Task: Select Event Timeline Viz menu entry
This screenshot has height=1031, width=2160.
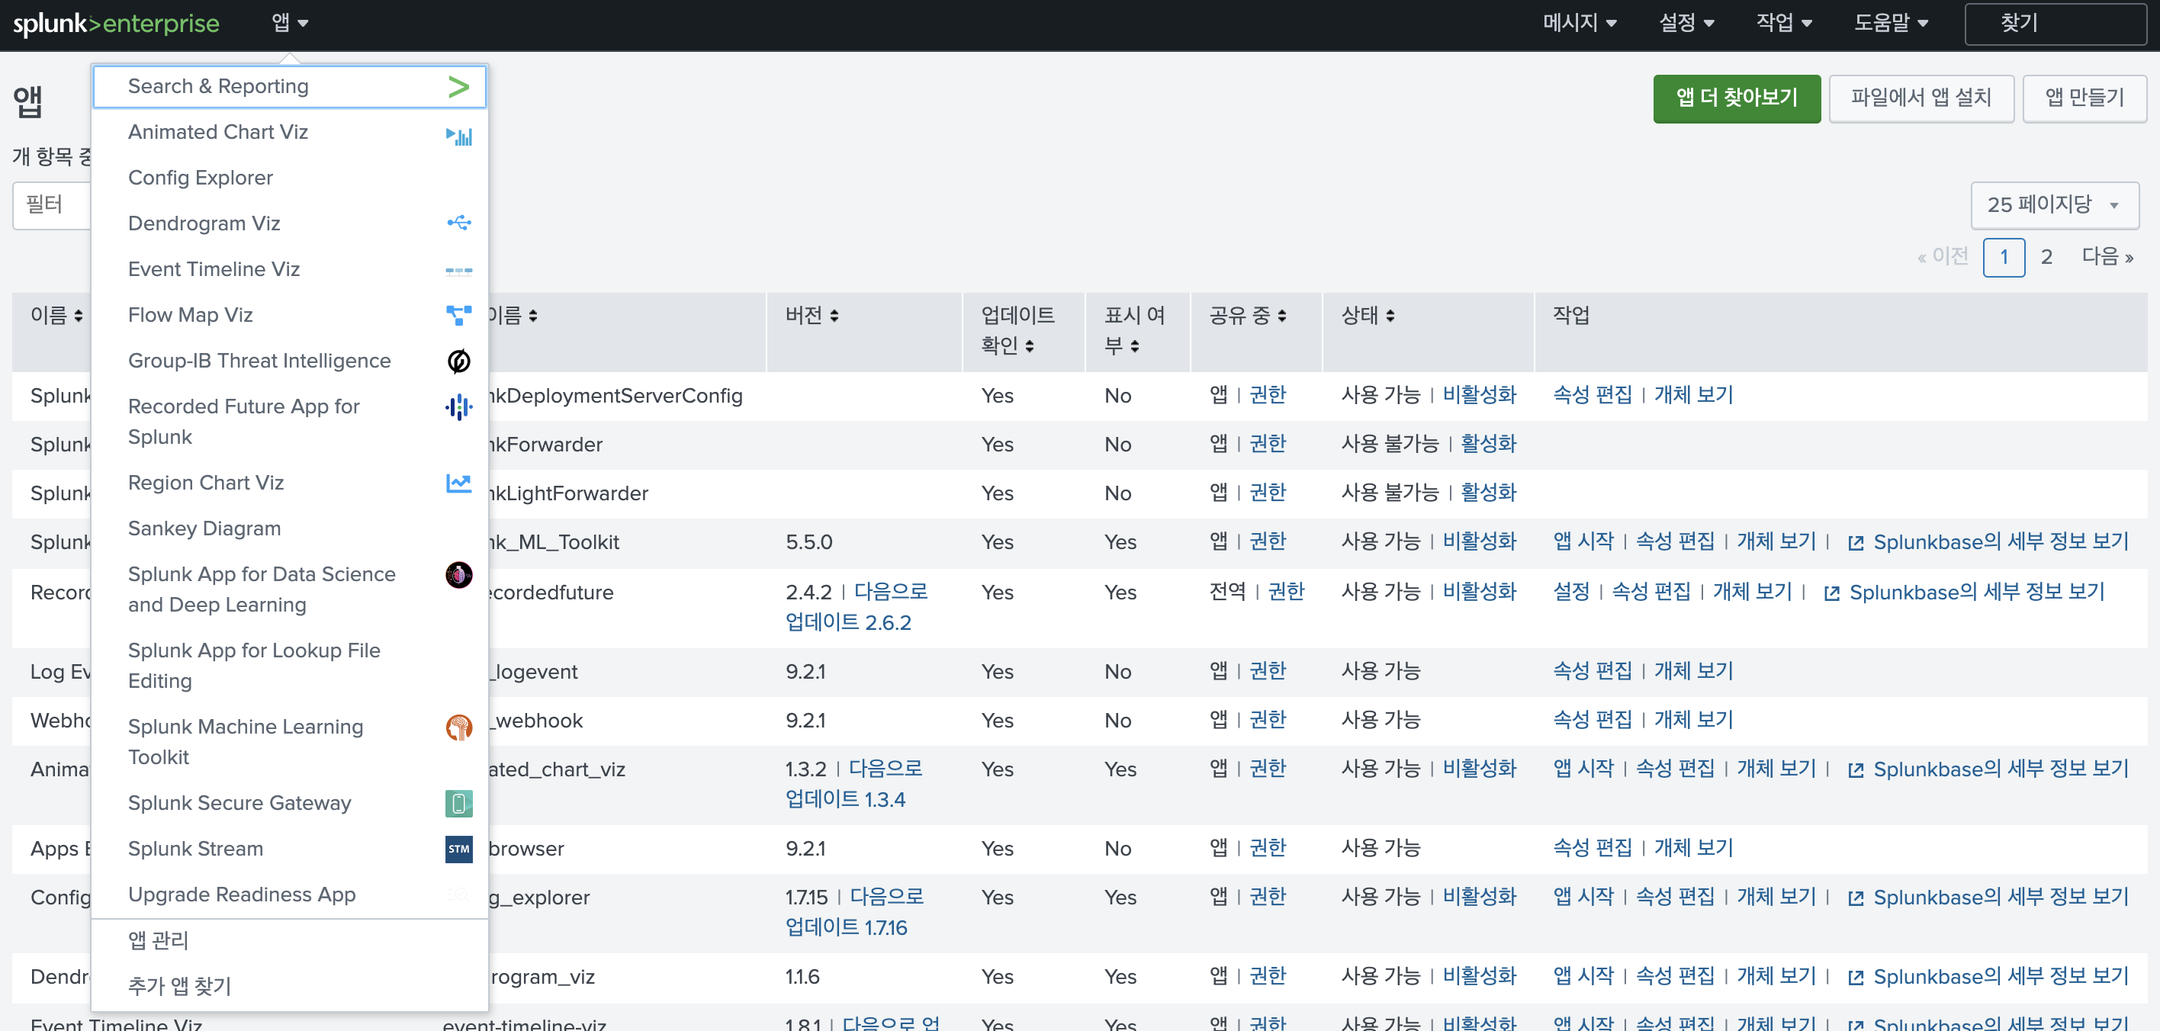Action: (x=289, y=270)
